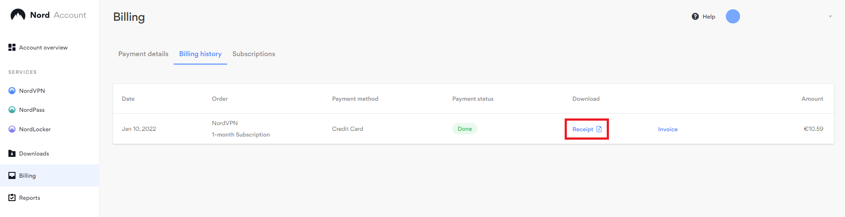Viewport: 845px width, 217px height.
Task: Click the Help question mark icon
Action: [x=695, y=16]
